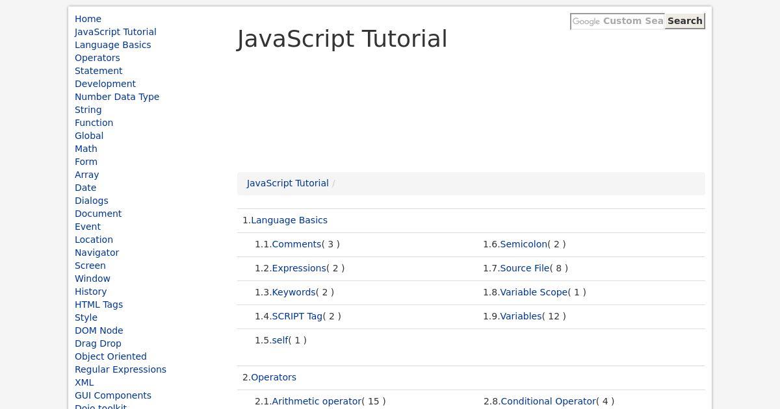
Task: Go to Regular Expressions in sidebar
Action: point(120,369)
